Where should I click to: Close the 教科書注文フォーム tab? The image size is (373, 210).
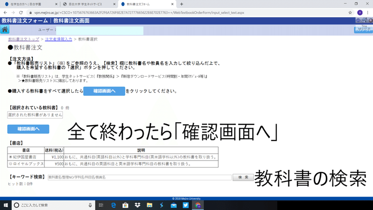coord(172,4)
